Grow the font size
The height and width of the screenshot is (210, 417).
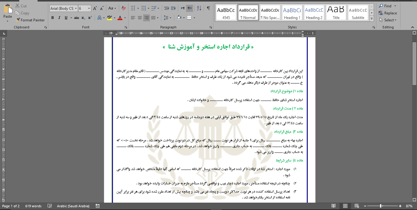(95, 8)
